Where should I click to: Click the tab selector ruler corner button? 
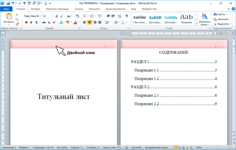coord(3,33)
